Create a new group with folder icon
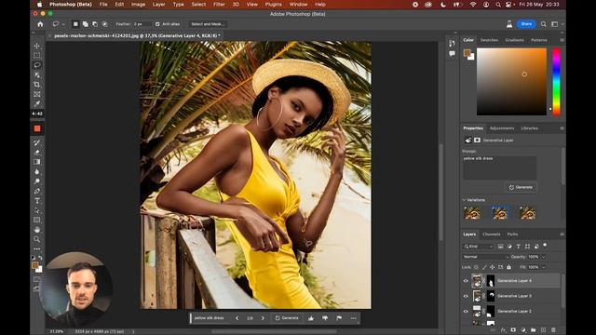 coord(534,330)
